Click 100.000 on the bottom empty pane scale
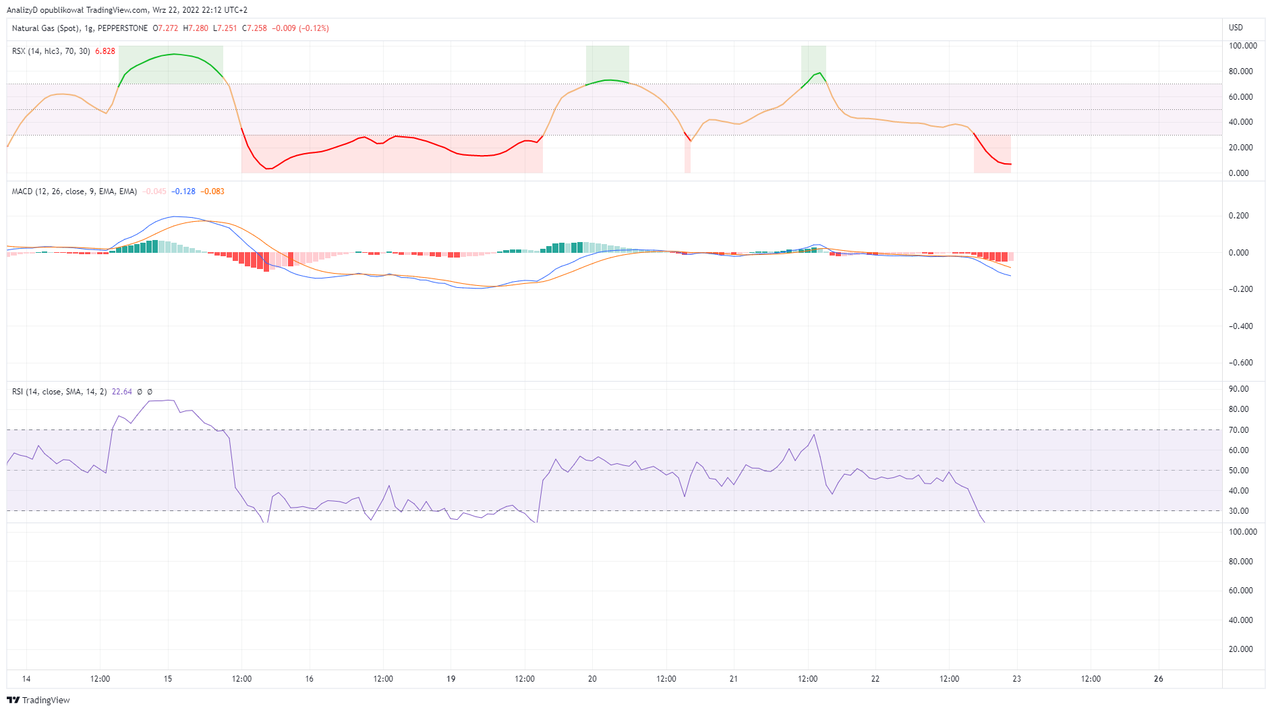 coord(1242,532)
